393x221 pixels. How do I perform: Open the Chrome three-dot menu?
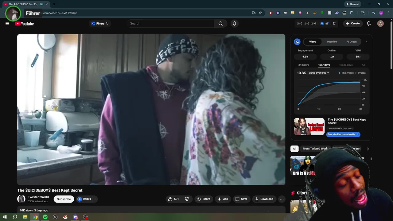click(x=389, y=13)
